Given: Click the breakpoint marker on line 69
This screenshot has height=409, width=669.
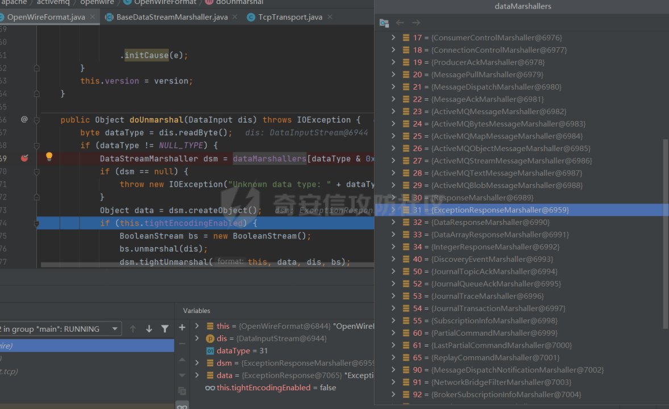Looking at the screenshot, I should pos(24,158).
